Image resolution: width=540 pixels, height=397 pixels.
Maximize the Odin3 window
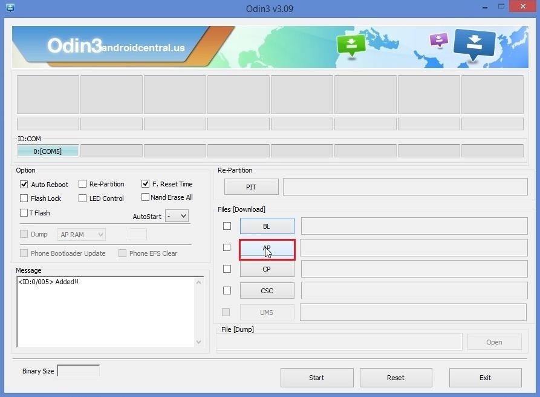(x=501, y=7)
